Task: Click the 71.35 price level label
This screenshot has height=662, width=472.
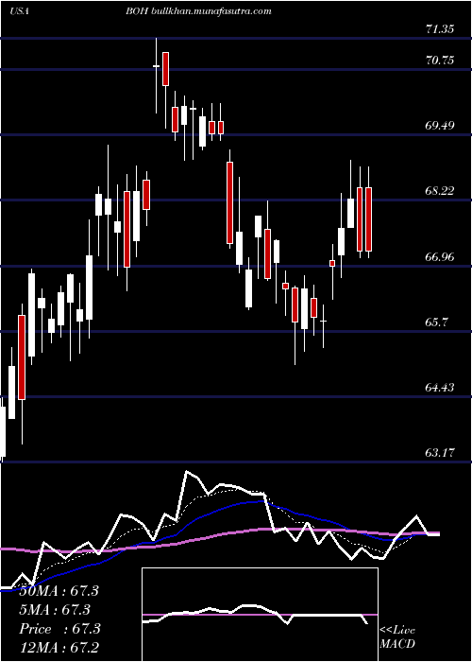Action: 440,29
